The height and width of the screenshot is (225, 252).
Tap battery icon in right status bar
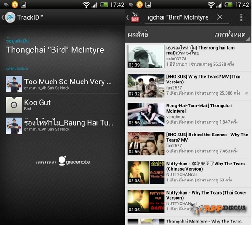click(229, 5)
